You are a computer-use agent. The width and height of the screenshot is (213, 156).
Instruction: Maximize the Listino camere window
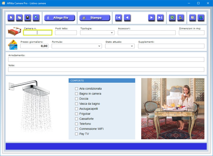point(198,3)
